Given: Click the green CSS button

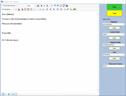Looking at the screenshot, I should coord(75,9).
